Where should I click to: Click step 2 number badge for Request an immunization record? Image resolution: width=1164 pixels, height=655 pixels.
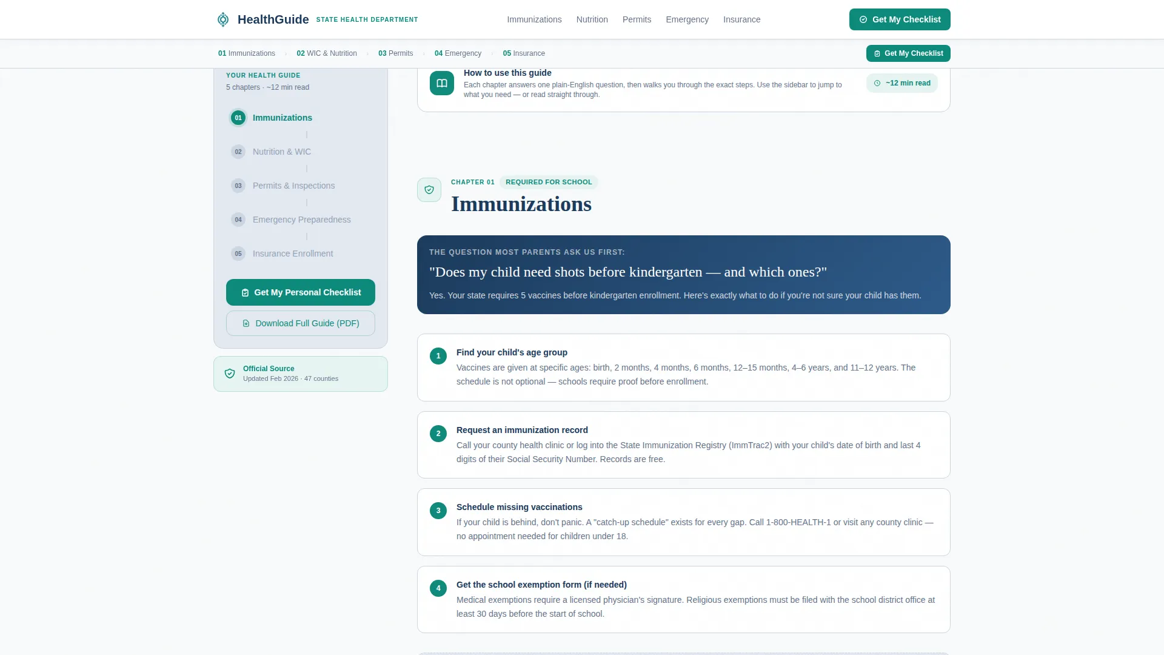[438, 434]
